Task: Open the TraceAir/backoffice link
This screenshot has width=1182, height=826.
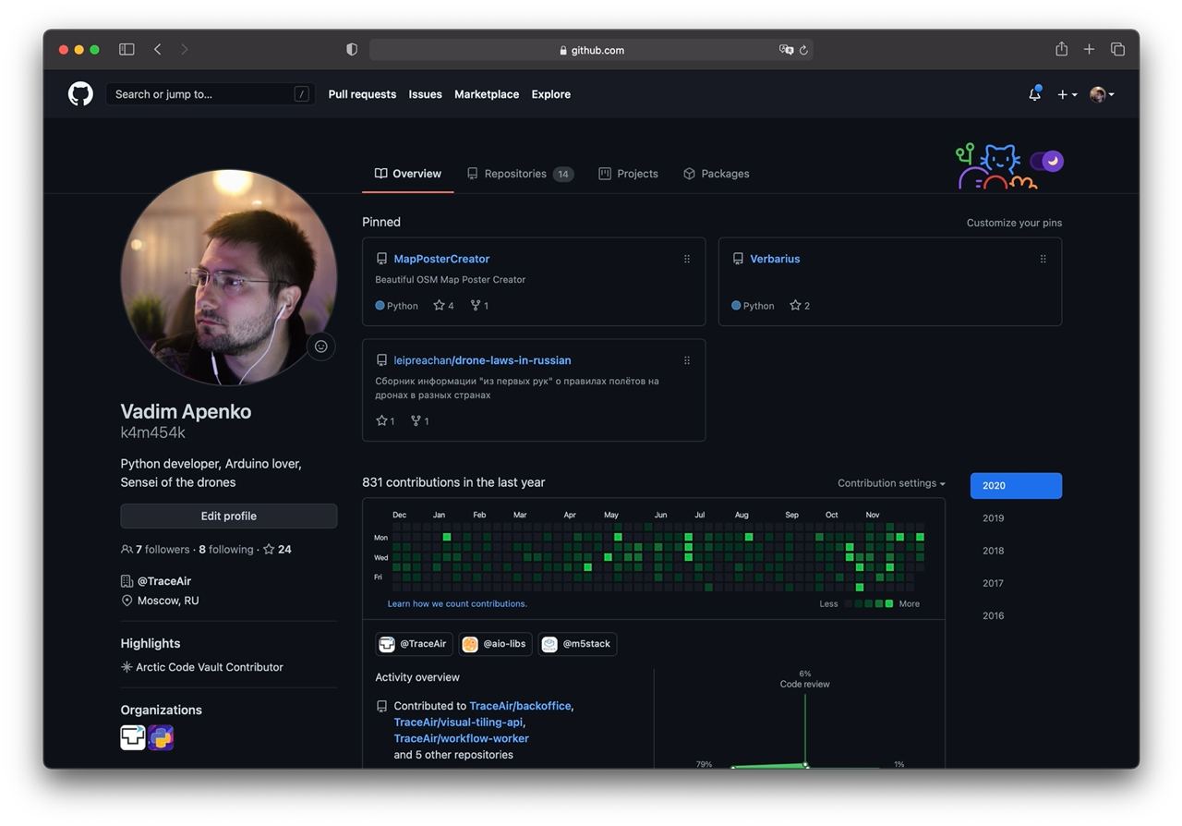Action: point(520,706)
